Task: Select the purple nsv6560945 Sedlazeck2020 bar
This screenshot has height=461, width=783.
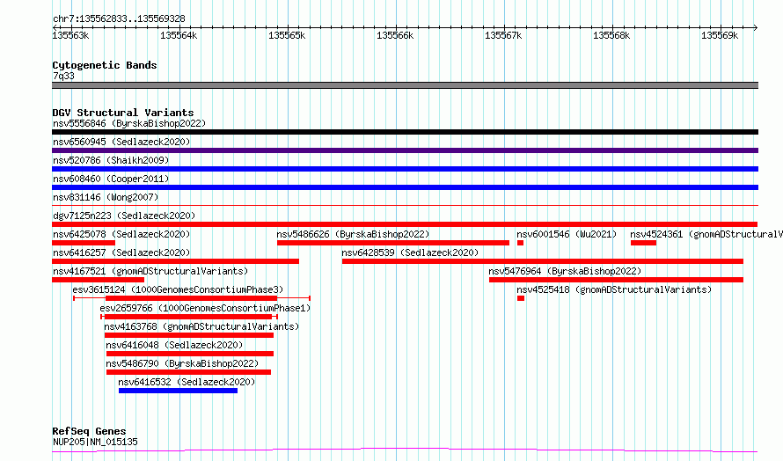Action: click(x=405, y=150)
